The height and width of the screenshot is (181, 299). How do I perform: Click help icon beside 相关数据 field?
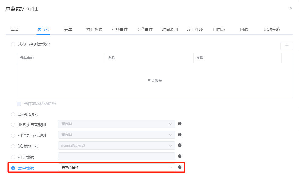pos(180,156)
